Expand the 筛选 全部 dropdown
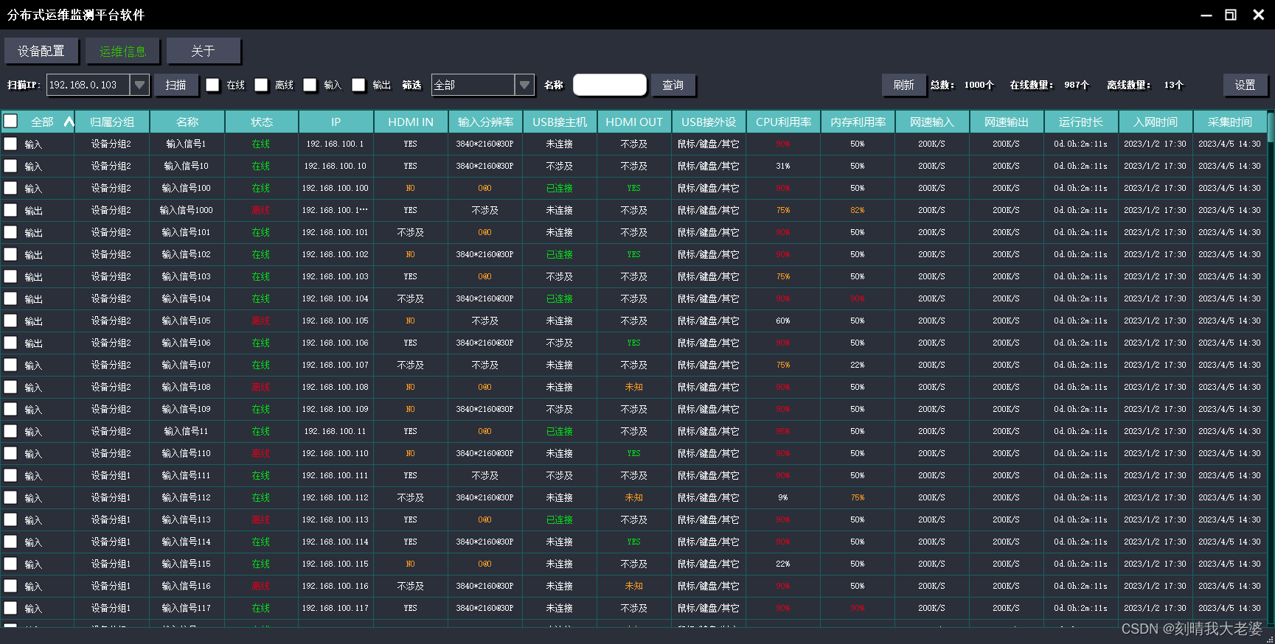 pyautogui.click(x=524, y=85)
